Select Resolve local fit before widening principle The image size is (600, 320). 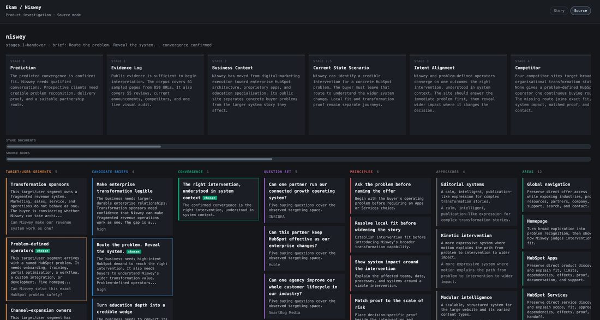[x=391, y=235]
